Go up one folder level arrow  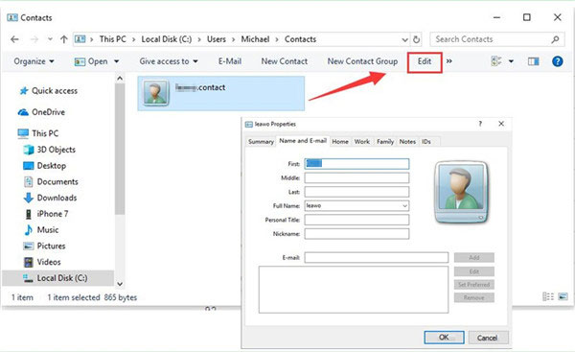pyautogui.click(x=64, y=39)
